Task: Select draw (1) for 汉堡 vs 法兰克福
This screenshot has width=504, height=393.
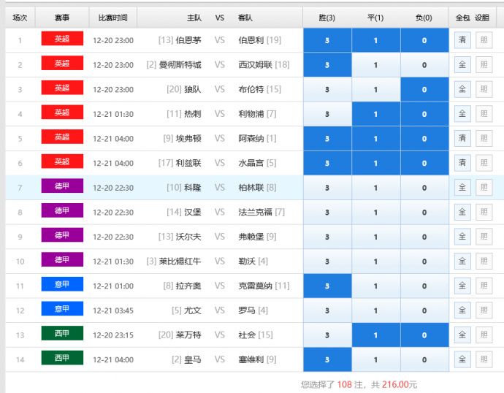Action: point(375,212)
